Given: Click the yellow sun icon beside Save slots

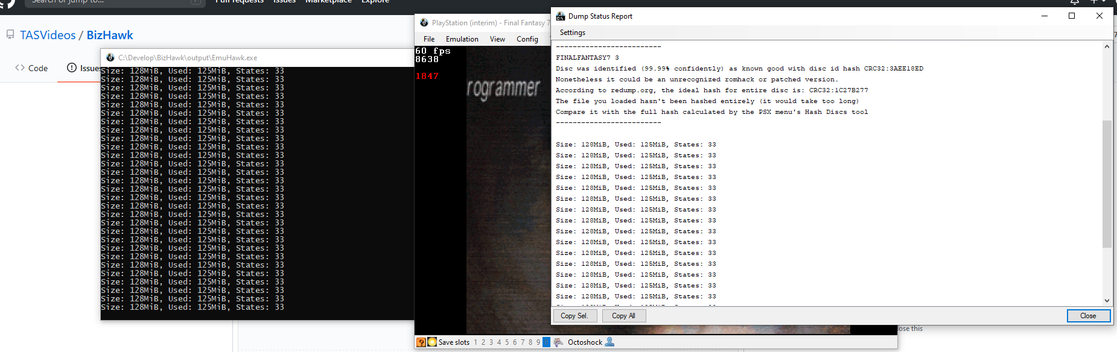Looking at the screenshot, I should tap(432, 342).
